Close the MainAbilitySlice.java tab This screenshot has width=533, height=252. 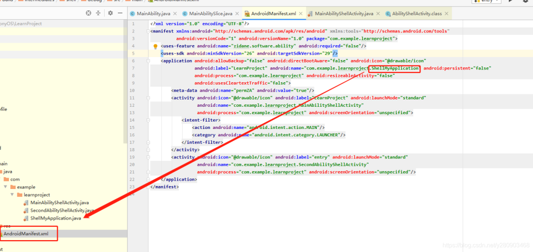(x=237, y=14)
